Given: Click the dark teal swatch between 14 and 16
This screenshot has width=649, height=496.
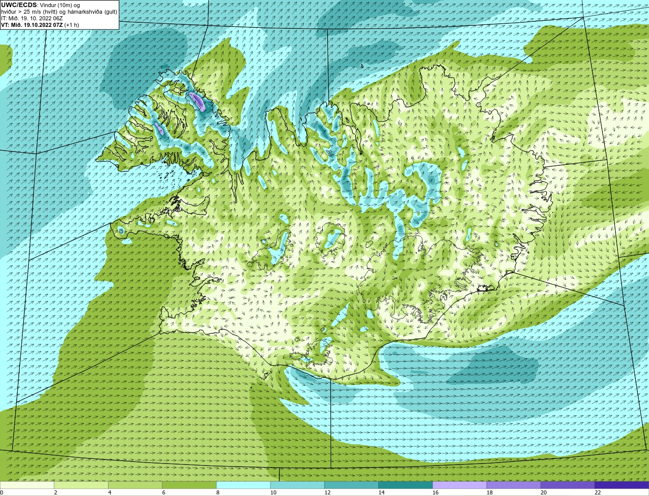Looking at the screenshot, I should tap(406, 485).
